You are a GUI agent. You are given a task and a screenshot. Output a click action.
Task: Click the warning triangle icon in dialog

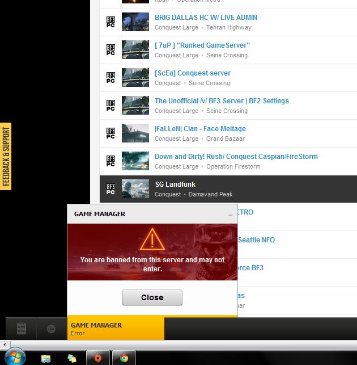152,239
